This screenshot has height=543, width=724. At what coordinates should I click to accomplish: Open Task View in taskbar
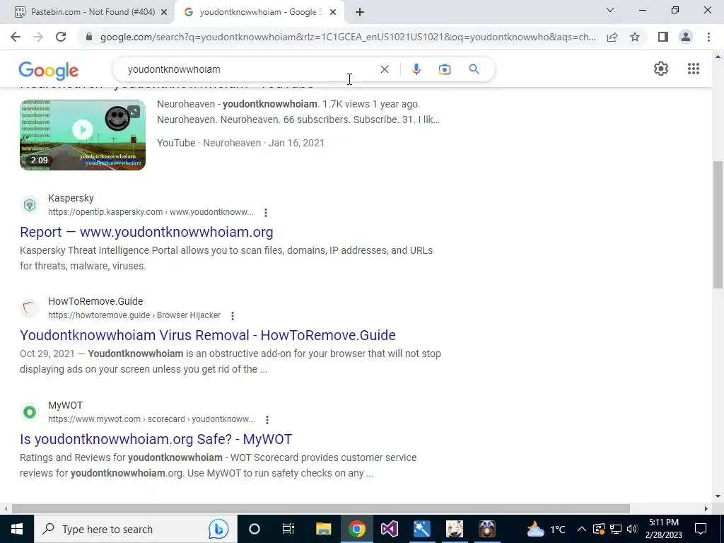288,529
